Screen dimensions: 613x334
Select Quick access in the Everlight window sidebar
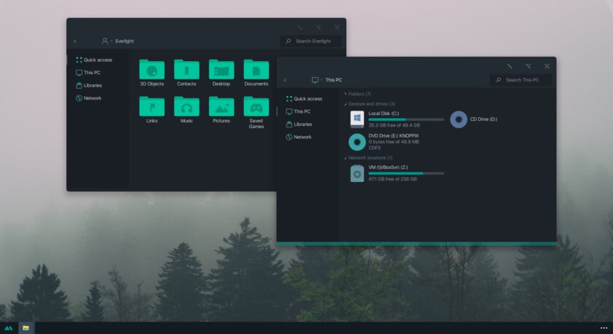(97, 60)
